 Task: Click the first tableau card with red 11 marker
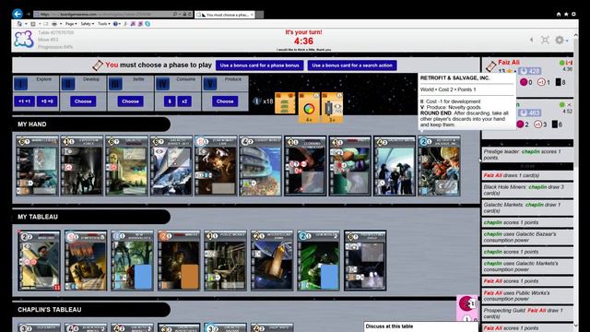pyautogui.click(x=39, y=260)
